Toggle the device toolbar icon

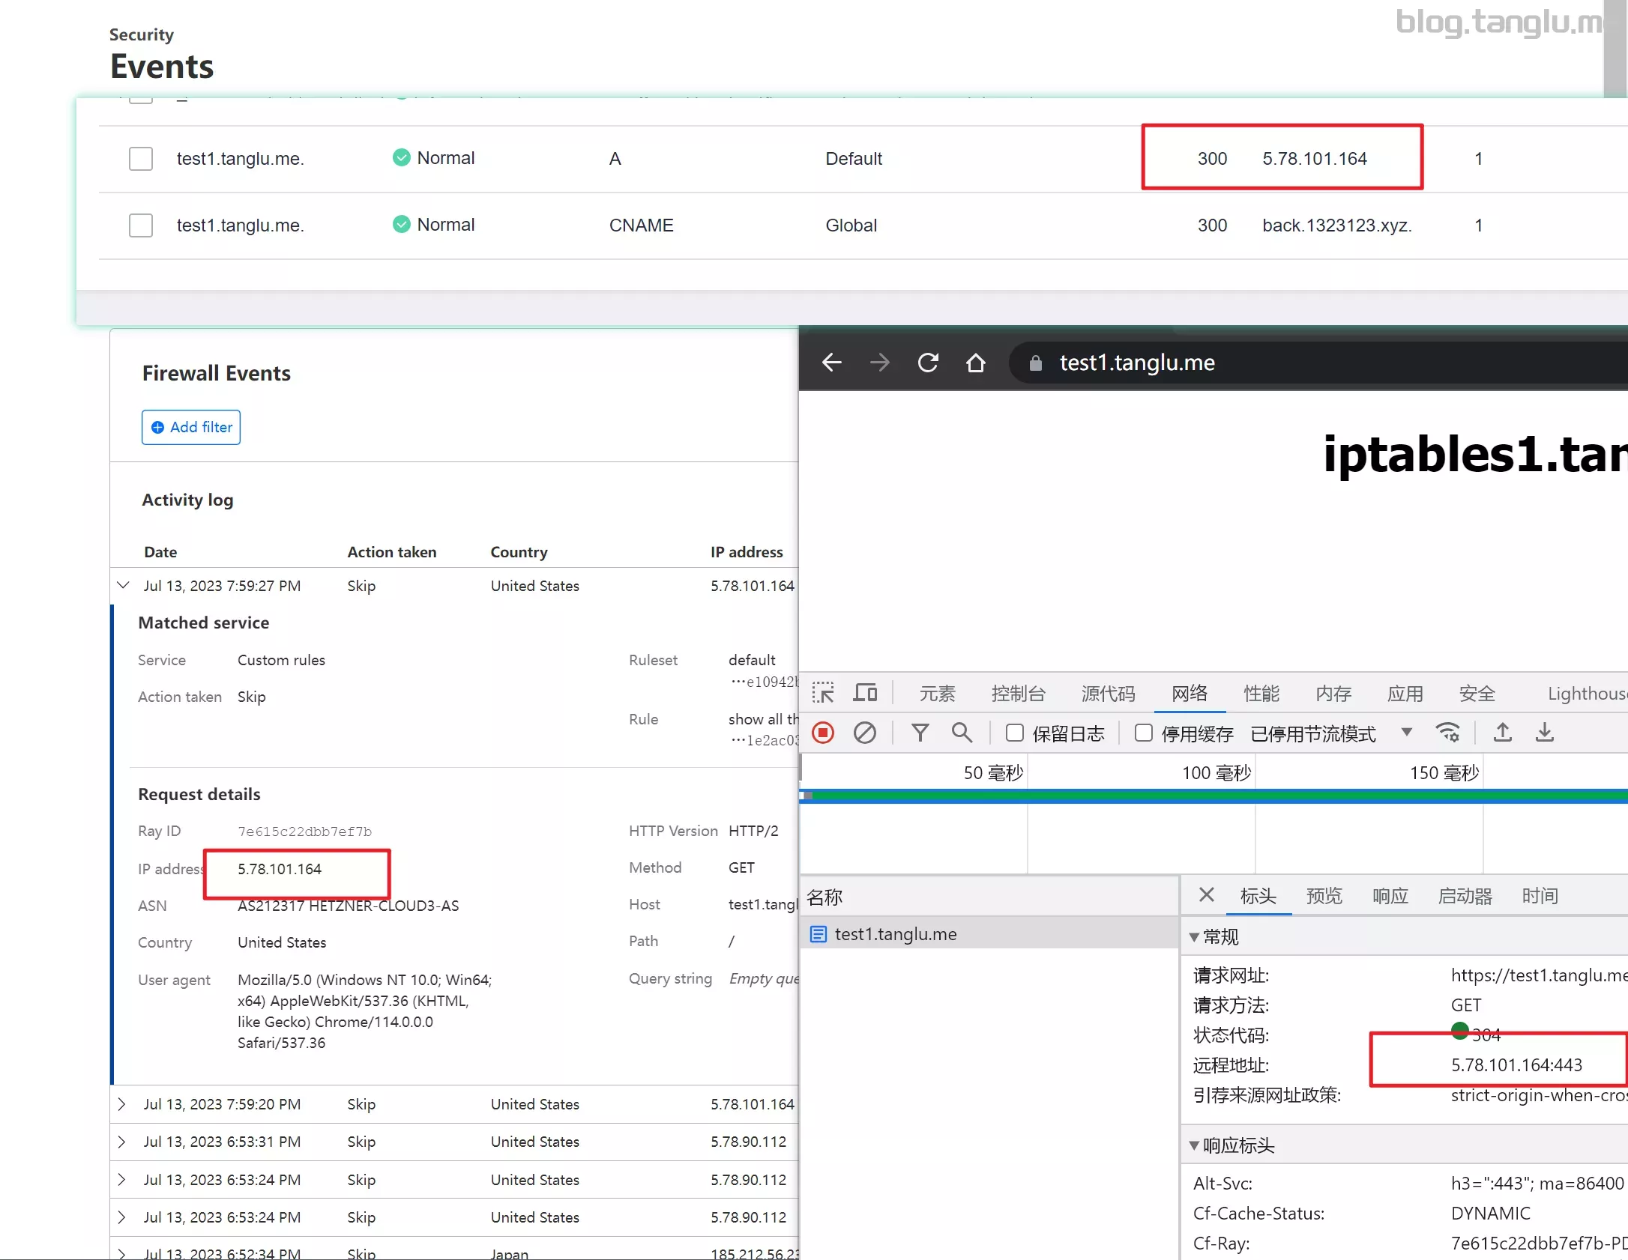pyautogui.click(x=865, y=693)
